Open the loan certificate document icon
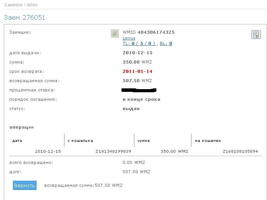 [256, 34]
